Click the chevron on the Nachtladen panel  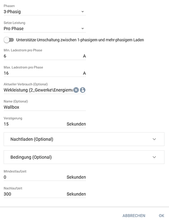(x=154, y=139)
